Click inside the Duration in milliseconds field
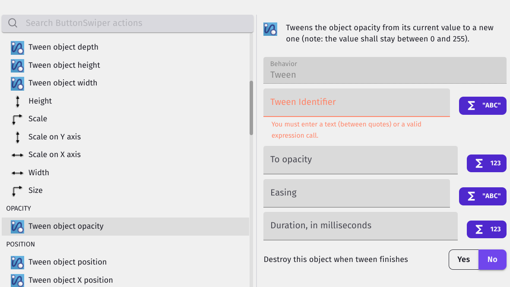The height and width of the screenshot is (287, 510). click(x=361, y=225)
